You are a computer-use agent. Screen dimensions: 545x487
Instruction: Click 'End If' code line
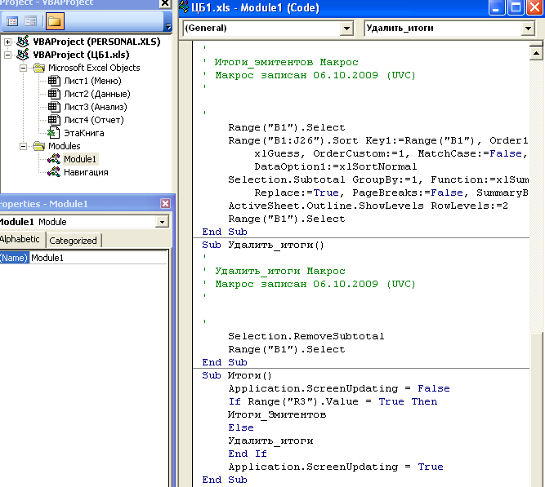point(247,454)
